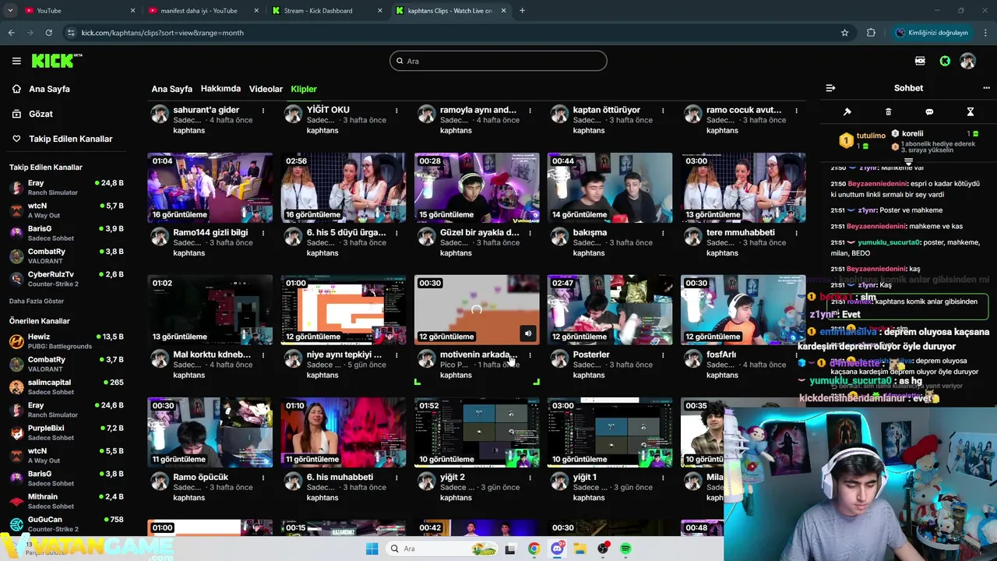
Task: Play the 6. his muhabbeti clip thumbnail
Action: [x=343, y=432]
